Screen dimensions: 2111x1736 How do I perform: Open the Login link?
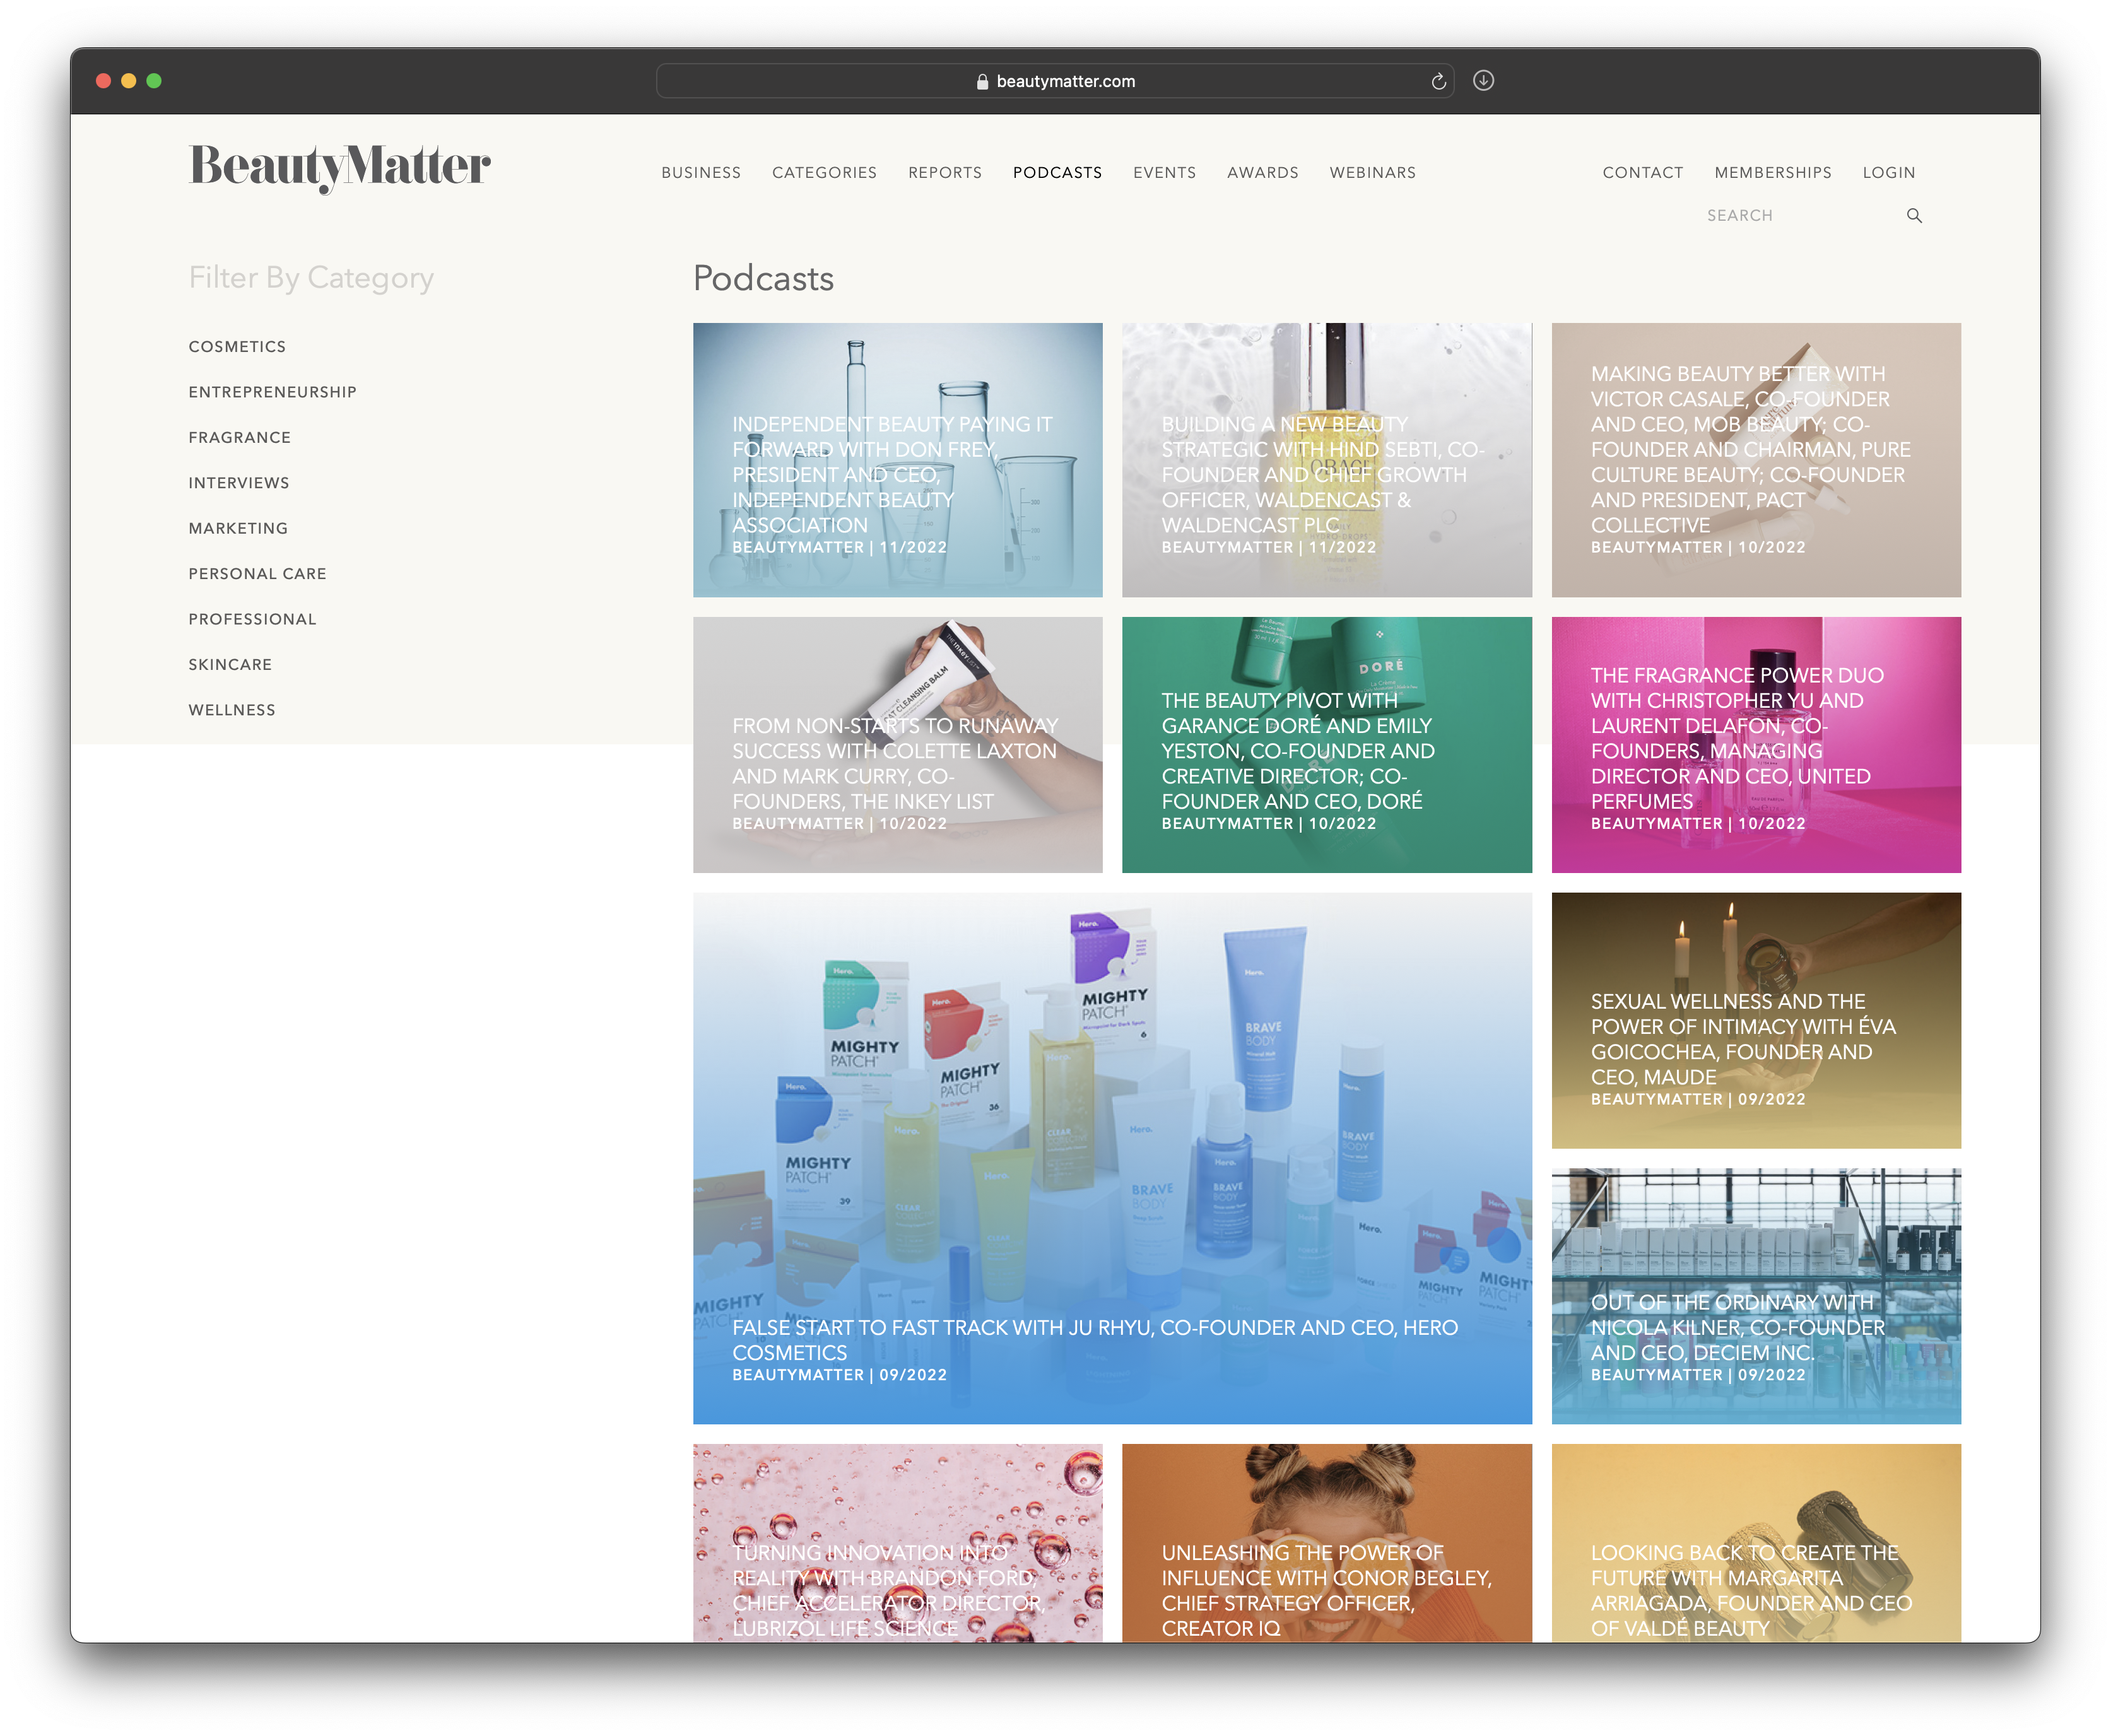[1889, 173]
